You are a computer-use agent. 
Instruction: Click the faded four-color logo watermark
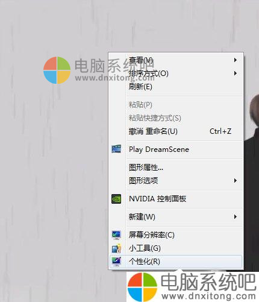(57, 70)
